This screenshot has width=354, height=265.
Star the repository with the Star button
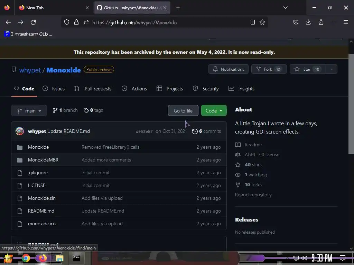[307, 69]
